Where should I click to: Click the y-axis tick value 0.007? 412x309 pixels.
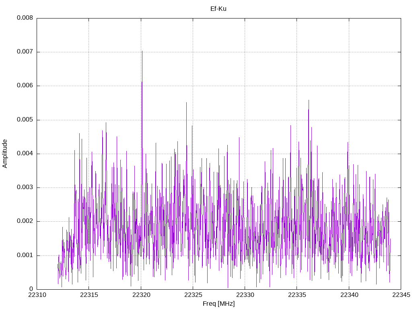coord(25,52)
